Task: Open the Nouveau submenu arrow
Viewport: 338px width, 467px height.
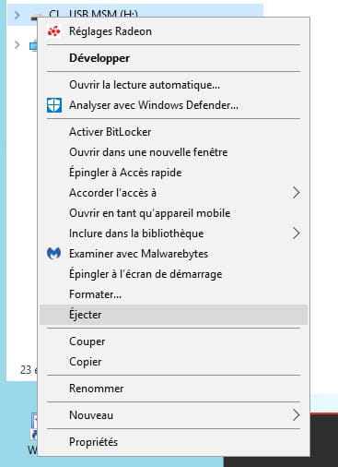Action: coord(296,415)
